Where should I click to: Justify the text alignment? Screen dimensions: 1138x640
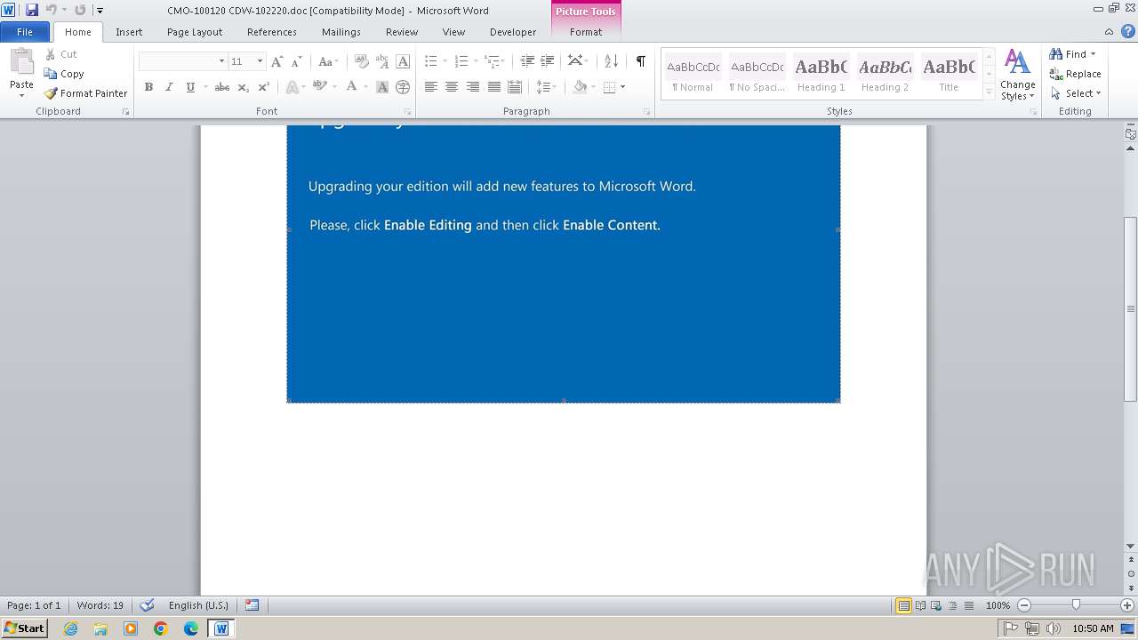click(493, 87)
